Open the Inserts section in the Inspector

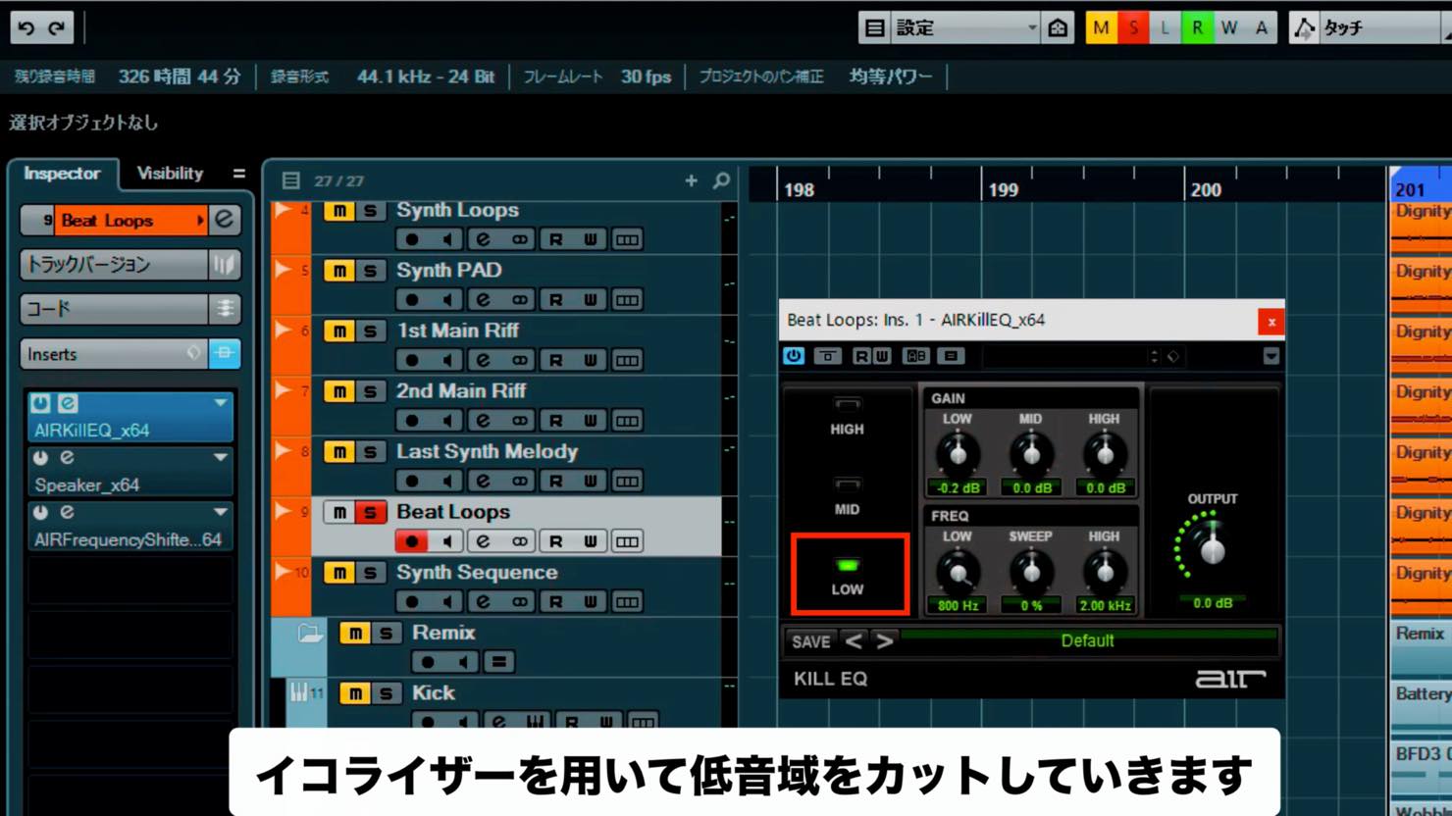coord(114,353)
